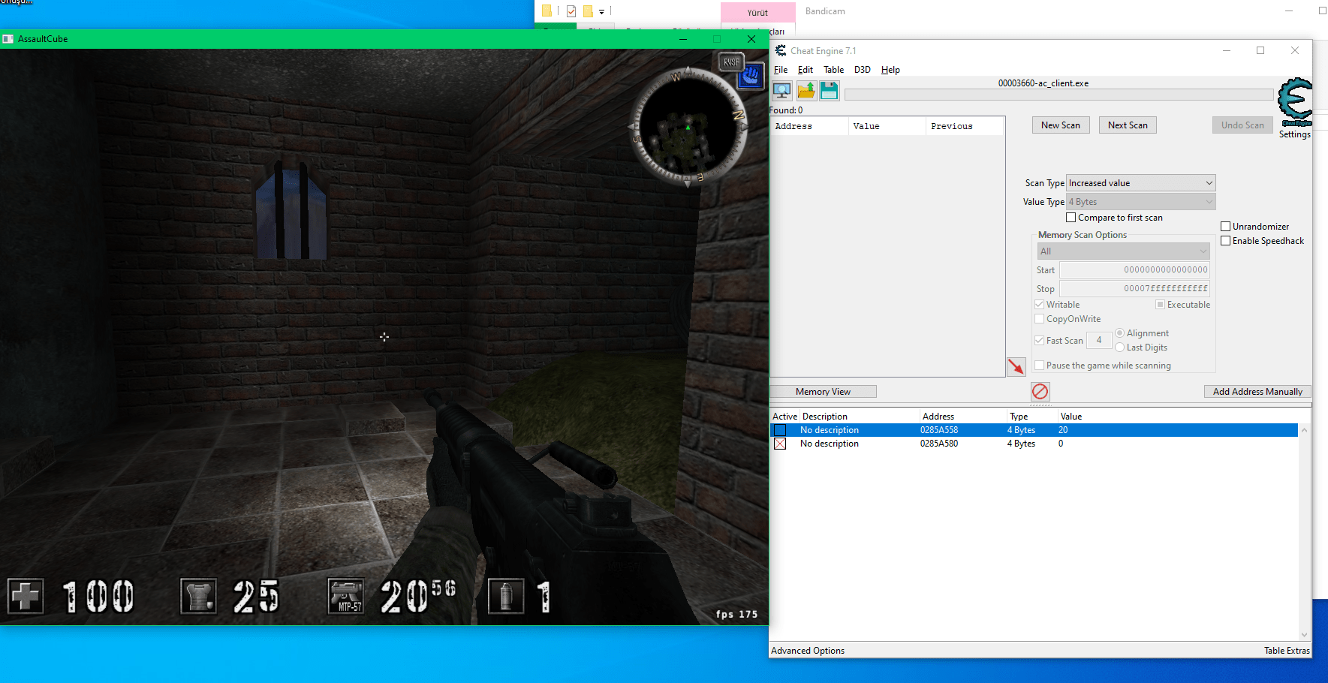Click the scan progress bar
The image size is (1328, 683).
(1059, 95)
